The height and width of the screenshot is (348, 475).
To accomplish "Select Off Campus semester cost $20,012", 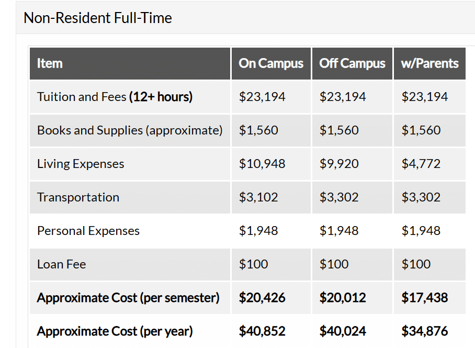I will point(343,298).
